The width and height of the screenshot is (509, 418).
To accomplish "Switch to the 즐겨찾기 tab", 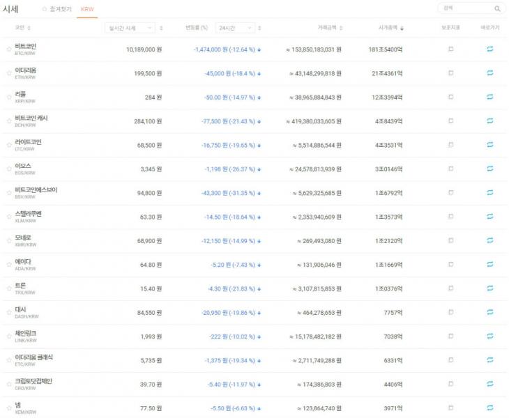I will 57,9.
